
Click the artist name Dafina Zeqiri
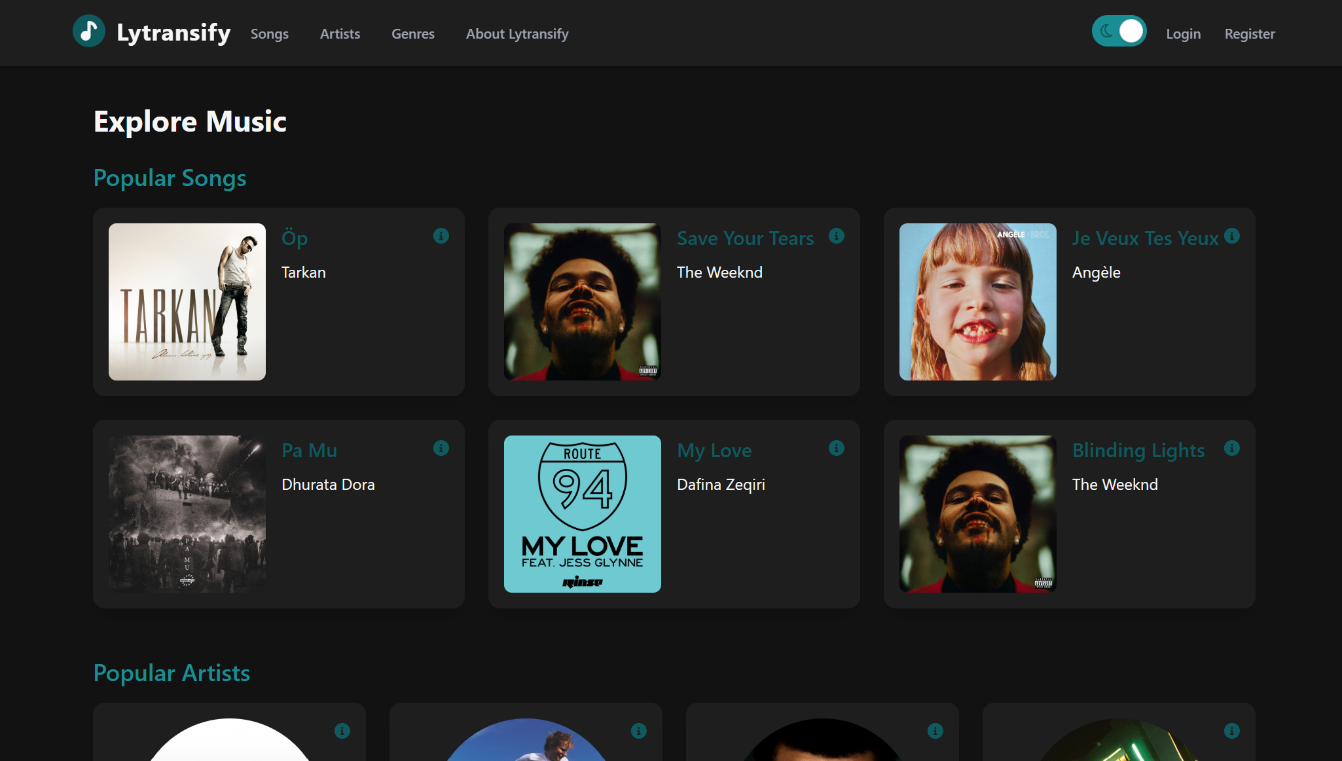[x=721, y=485]
